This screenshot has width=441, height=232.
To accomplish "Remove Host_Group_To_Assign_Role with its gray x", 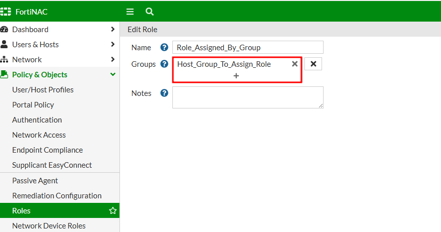I will point(295,64).
